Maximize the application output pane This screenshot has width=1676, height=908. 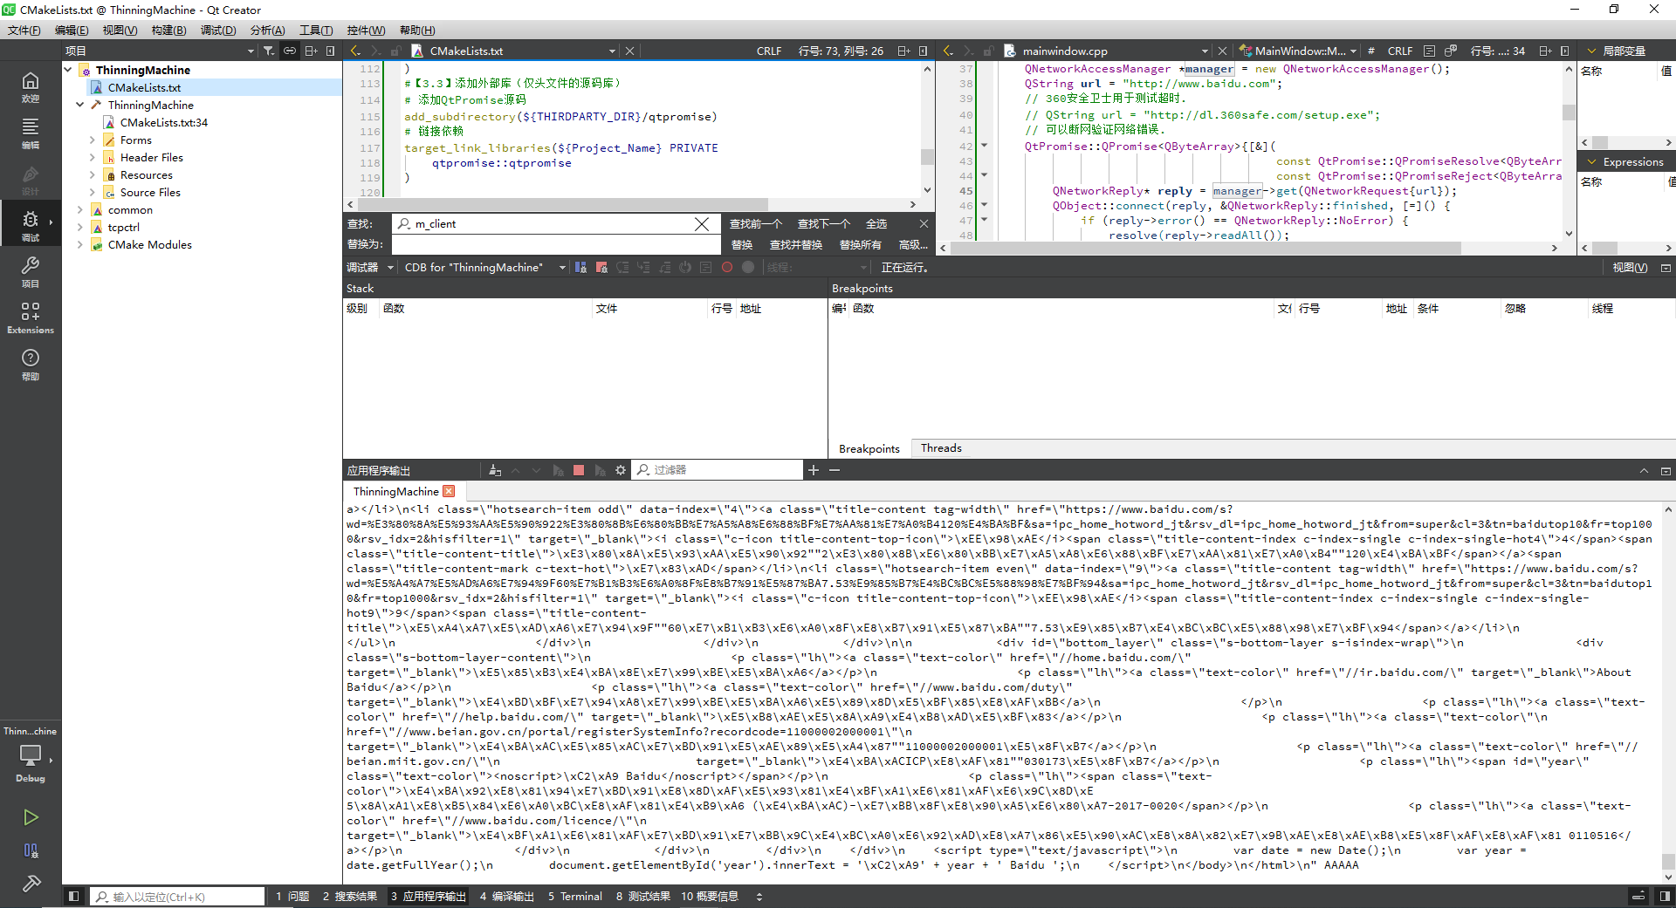[1644, 470]
